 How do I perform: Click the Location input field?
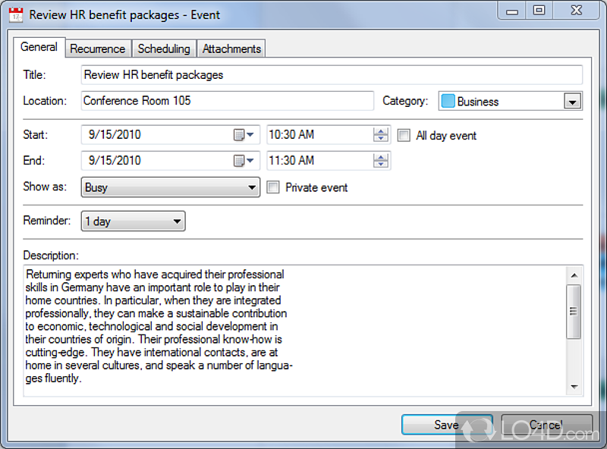[227, 101]
